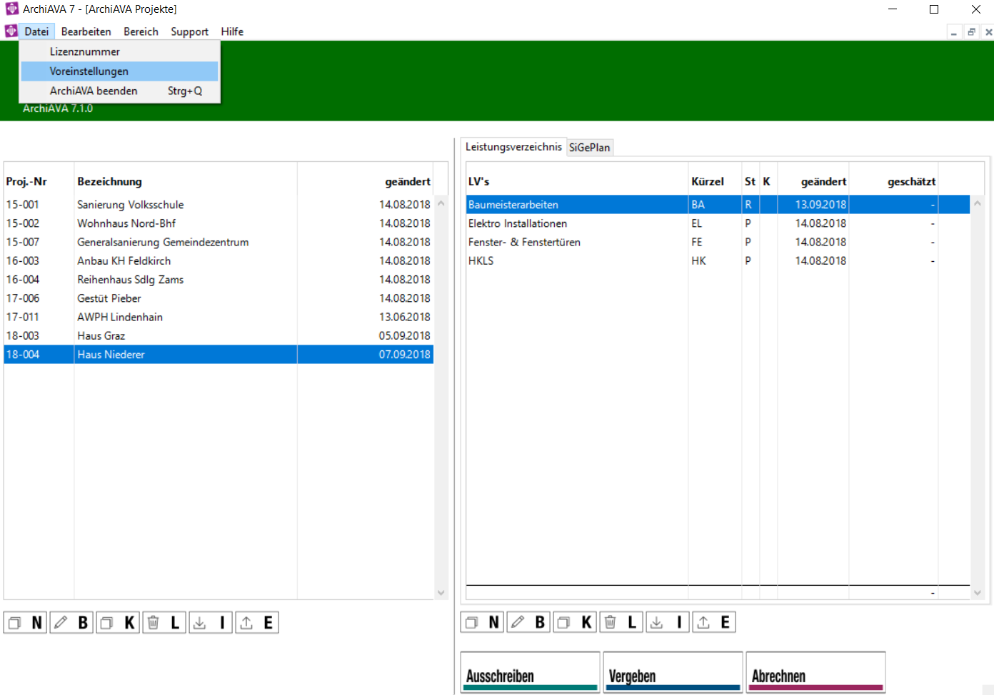Open the Bearbeiten menu

click(x=86, y=31)
